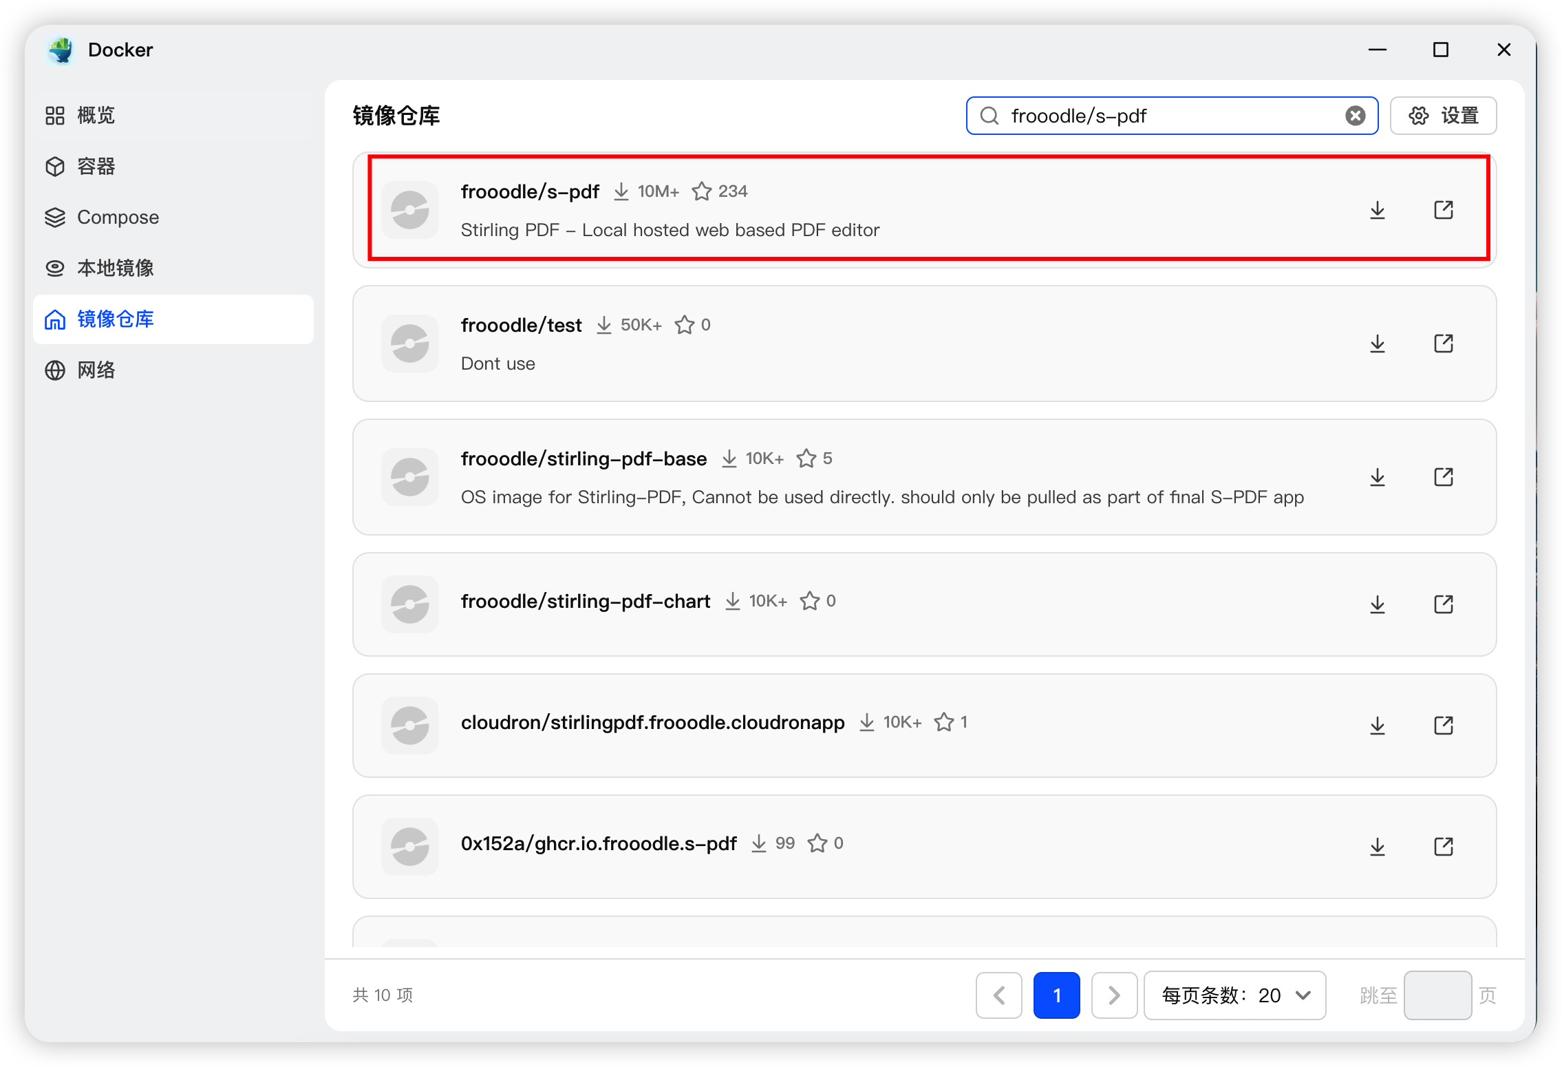Go to the previous results page
The width and height of the screenshot is (1562, 1067).
pyautogui.click(x=999, y=995)
